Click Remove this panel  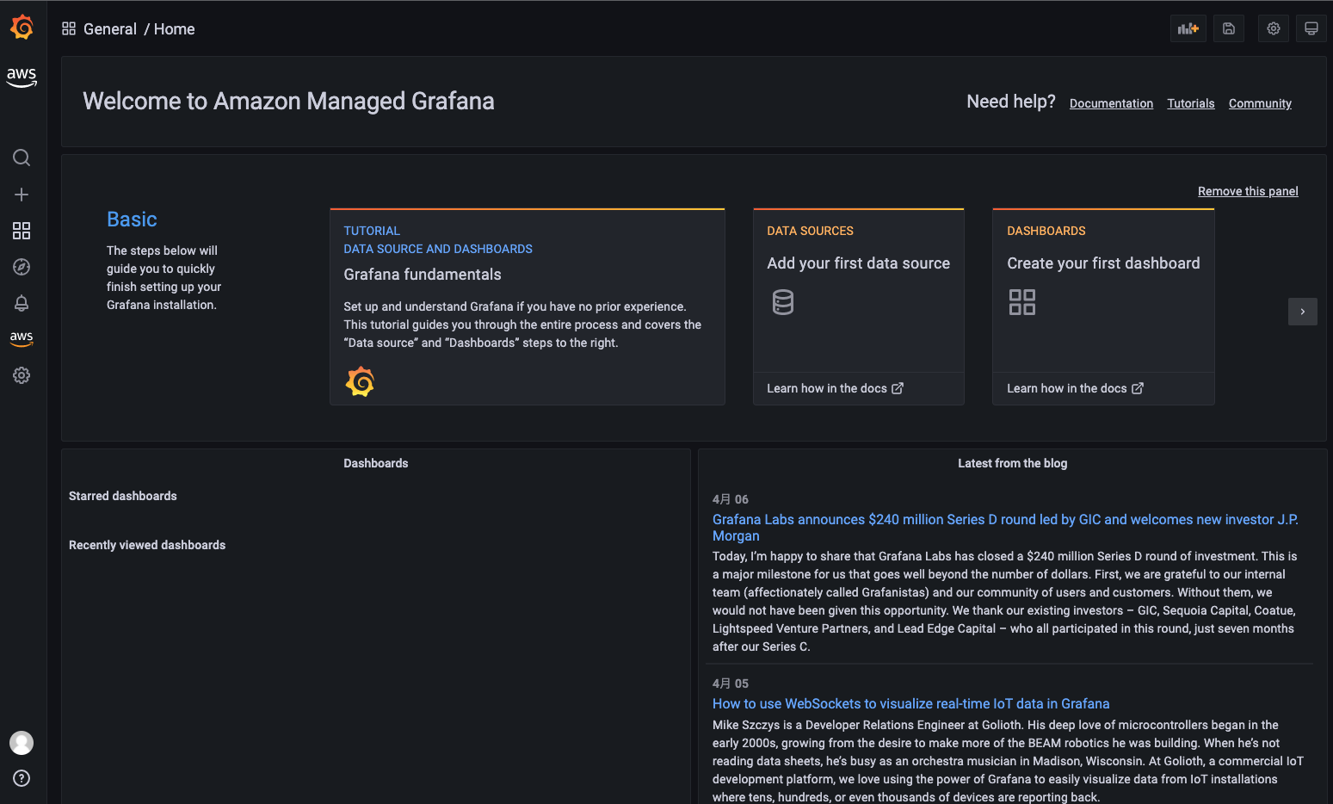click(1248, 191)
